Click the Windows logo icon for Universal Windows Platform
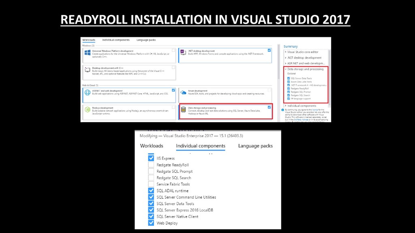415x233 pixels. (x=88, y=53)
